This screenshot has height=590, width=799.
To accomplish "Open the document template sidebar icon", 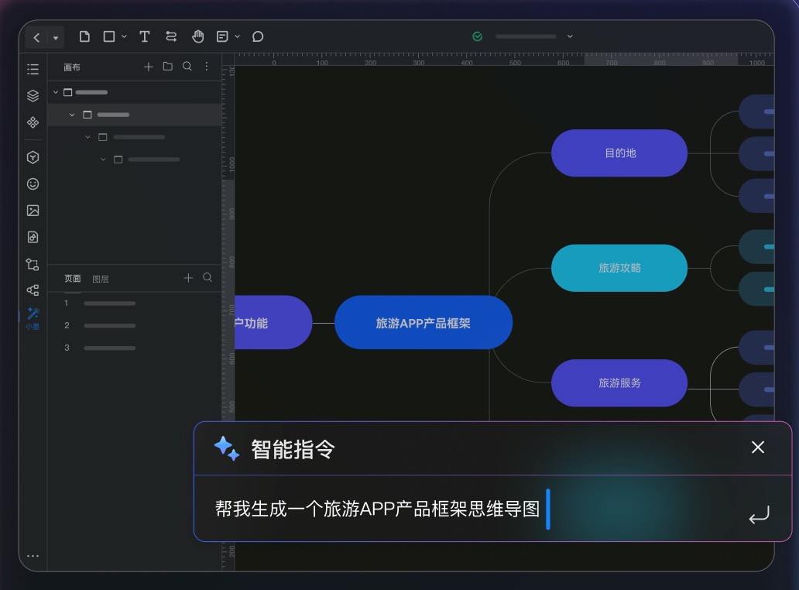I will [x=33, y=237].
